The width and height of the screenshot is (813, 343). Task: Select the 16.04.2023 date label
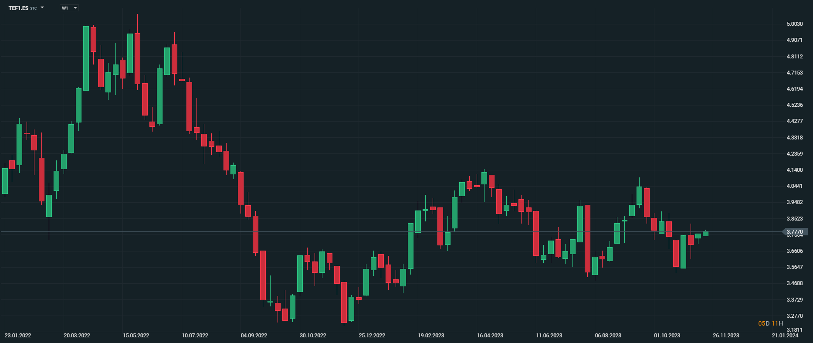490,336
